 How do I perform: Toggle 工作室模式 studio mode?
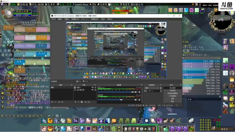coord(172,96)
